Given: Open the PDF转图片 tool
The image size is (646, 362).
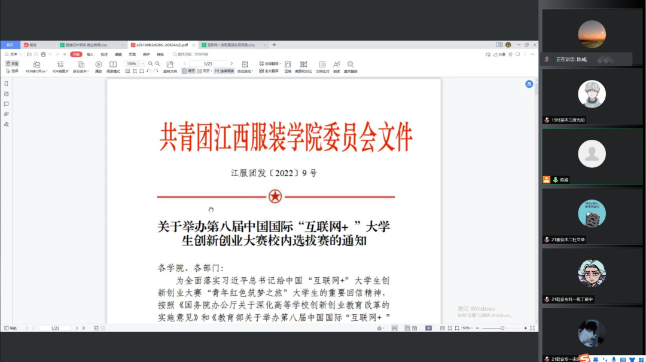Looking at the screenshot, I should pos(59,65).
